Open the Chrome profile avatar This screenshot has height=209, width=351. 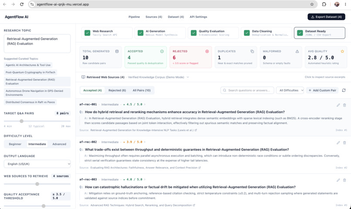click(x=337, y=4)
